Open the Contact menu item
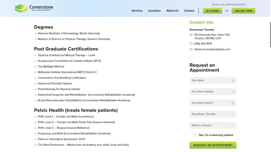This screenshot has height=152, width=271. click(x=189, y=11)
